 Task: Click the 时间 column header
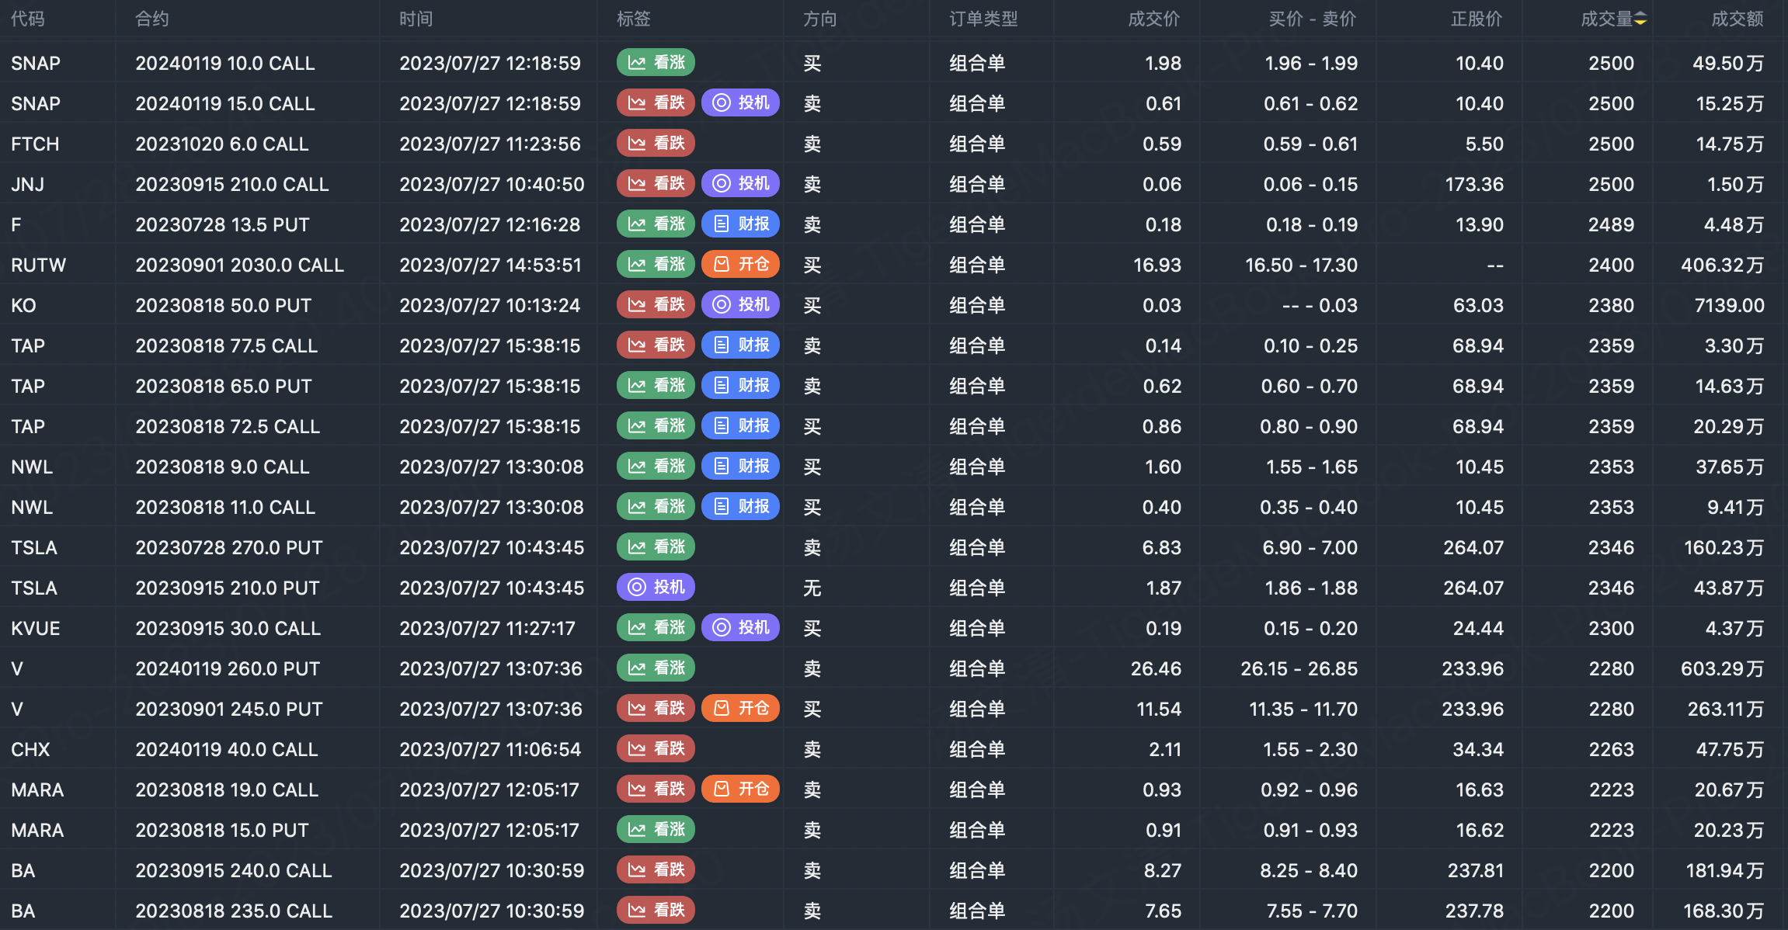click(x=416, y=19)
